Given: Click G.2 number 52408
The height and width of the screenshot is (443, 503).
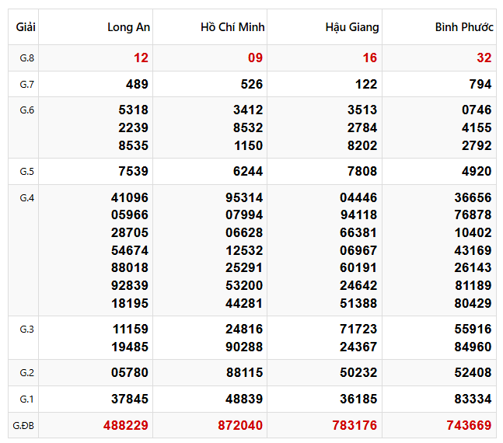Looking at the screenshot, I should 473,373.
